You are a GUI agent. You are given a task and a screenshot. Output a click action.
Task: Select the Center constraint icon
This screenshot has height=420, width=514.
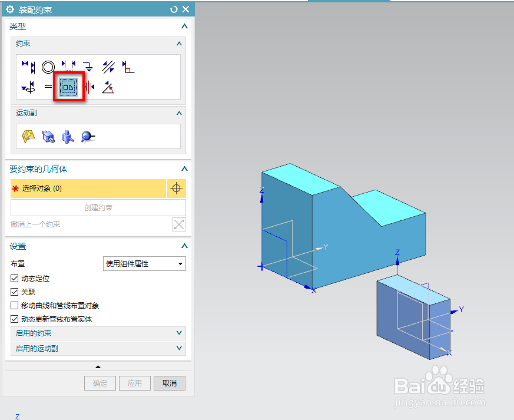[x=89, y=87]
